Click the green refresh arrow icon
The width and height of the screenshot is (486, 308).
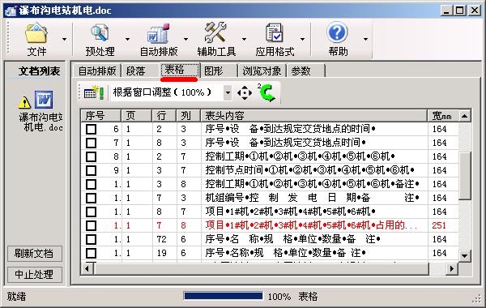[x=266, y=92]
